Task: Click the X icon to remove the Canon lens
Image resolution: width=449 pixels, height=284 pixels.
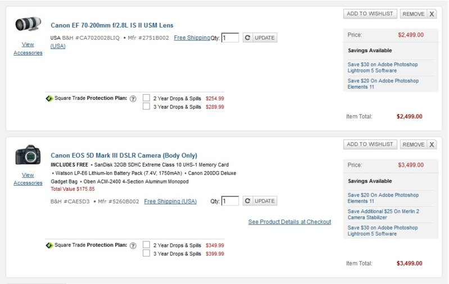Action: point(432,14)
